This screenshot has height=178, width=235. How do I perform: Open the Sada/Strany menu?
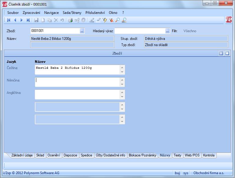point(72,13)
